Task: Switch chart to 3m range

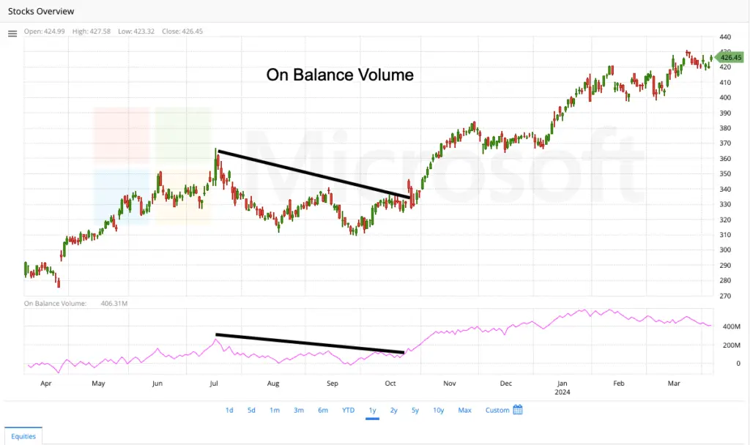Action: pyautogui.click(x=299, y=410)
